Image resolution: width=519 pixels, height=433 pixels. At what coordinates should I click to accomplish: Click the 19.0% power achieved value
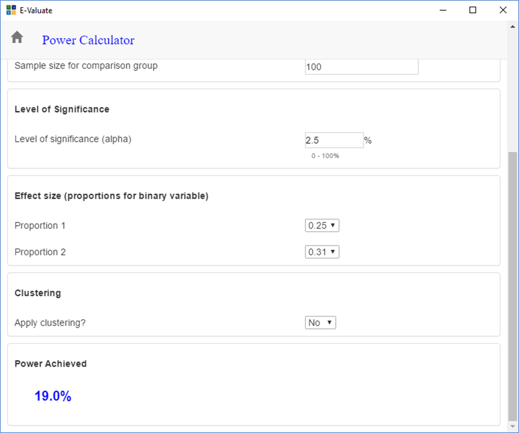53,396
